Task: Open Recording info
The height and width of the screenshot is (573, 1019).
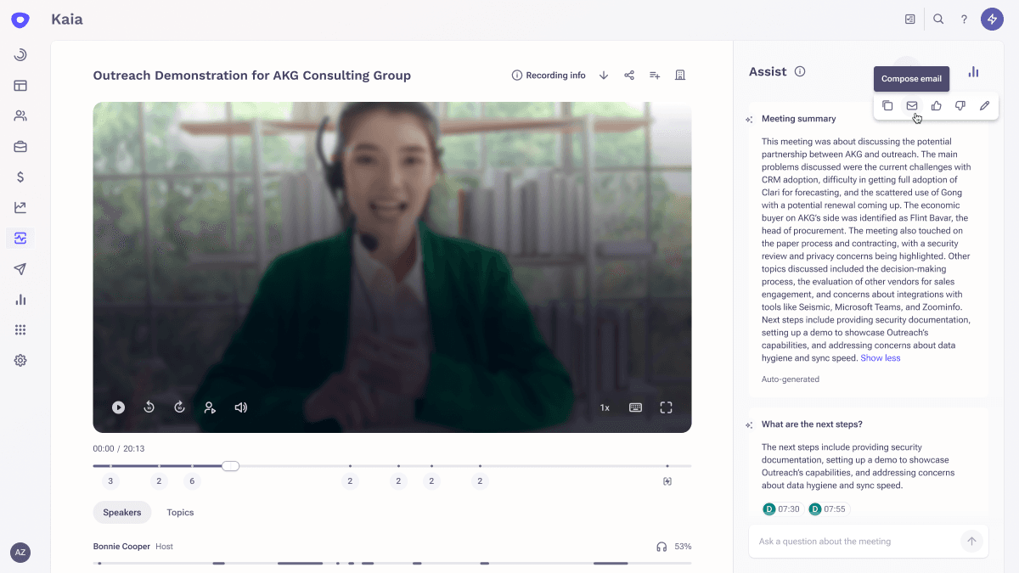Action: click(548, 75)
